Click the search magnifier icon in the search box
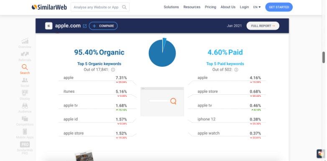 pos(124,7)
